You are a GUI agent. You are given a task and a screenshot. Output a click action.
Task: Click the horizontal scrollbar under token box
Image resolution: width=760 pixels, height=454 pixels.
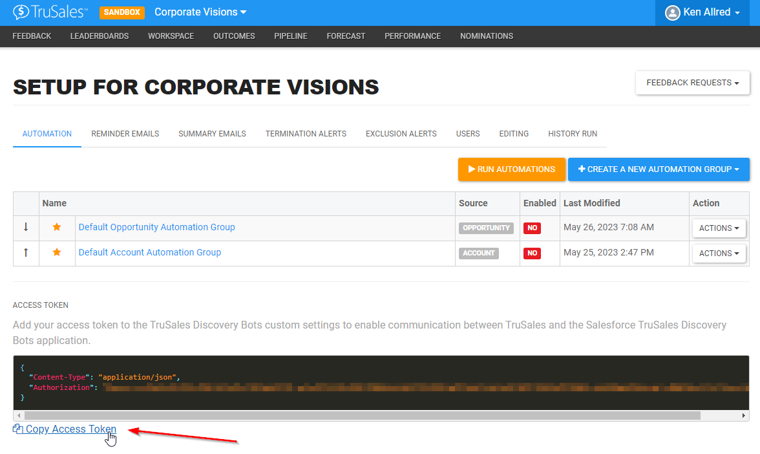click(x=362, y=416)
